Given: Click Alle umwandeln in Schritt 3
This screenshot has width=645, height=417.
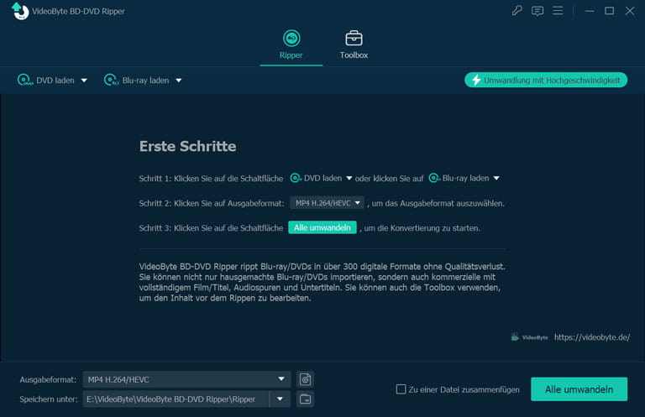Looking at the screenshot, I should (322, 227).
